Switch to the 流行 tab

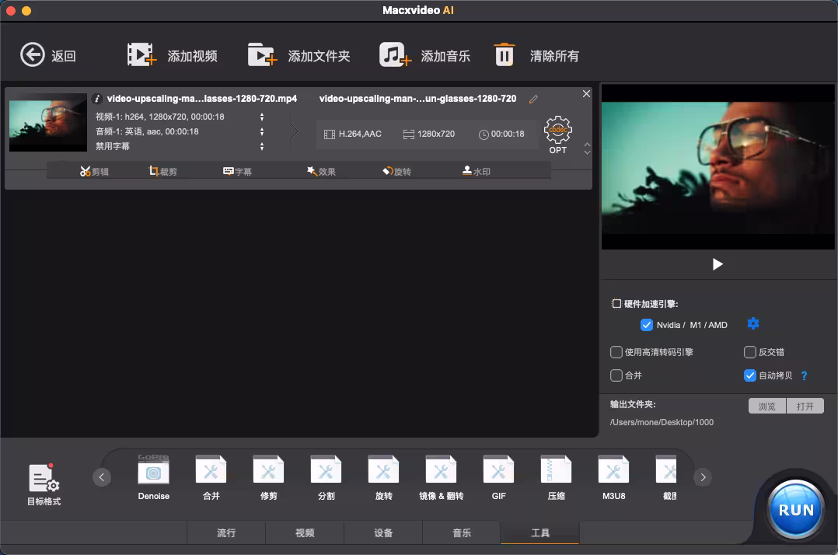click(226, 532)
